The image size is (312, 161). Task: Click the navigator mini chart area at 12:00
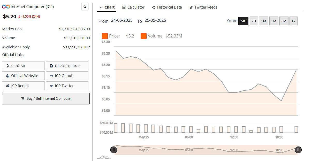coord(234,150)
